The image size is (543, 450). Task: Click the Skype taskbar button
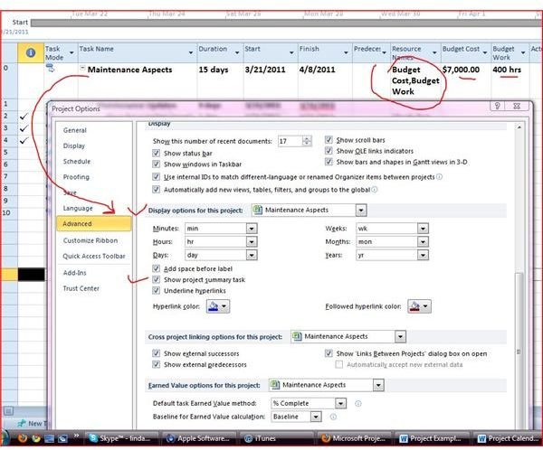point(122,438)
